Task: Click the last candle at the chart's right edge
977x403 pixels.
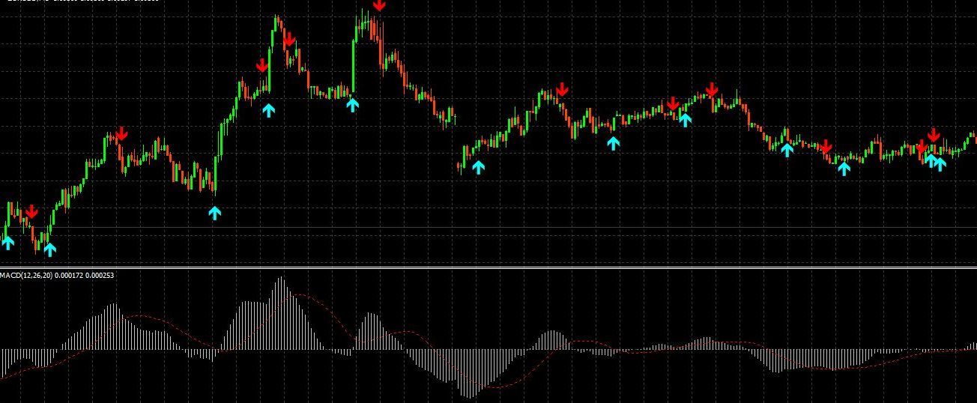Action: (x=973, y=137)
